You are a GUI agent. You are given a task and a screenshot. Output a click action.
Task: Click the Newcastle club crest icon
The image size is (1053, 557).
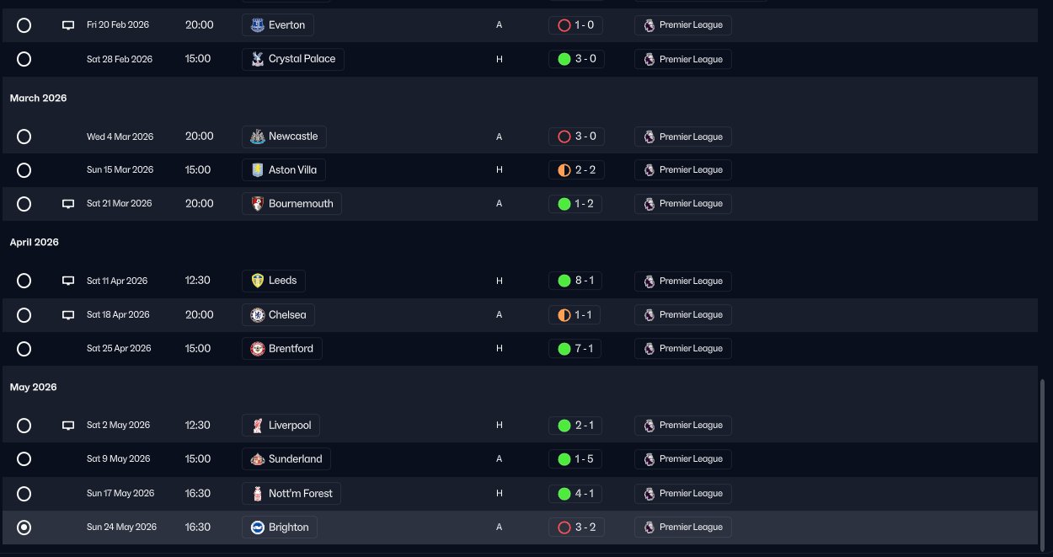(x=257, y=137)
